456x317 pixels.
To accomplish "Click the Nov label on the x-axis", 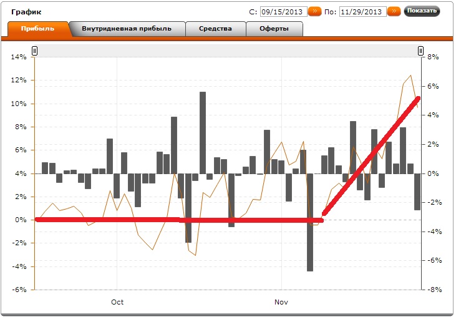I will [x=281, y=302].
